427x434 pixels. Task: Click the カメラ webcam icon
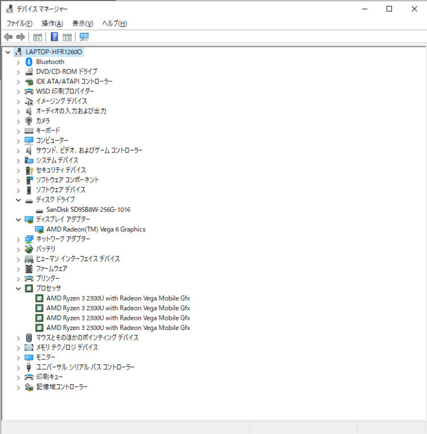point(29,121)
